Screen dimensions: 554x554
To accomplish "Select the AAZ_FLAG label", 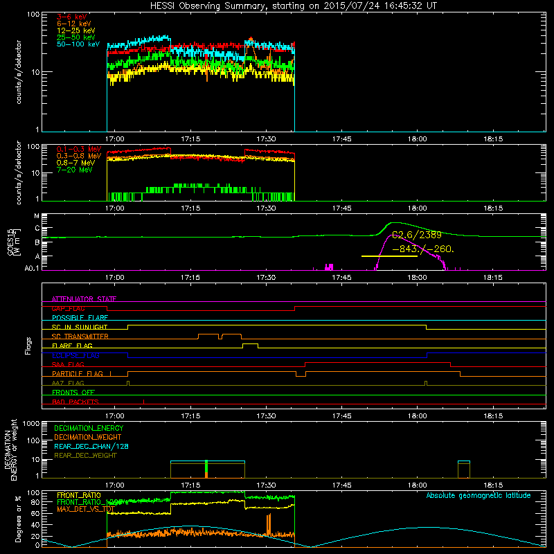I will (68, 384).
